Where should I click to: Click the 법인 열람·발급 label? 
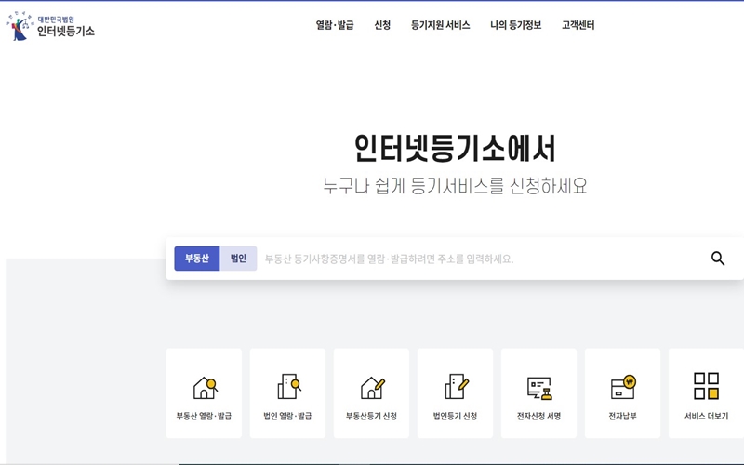click(x=287, y=416)
